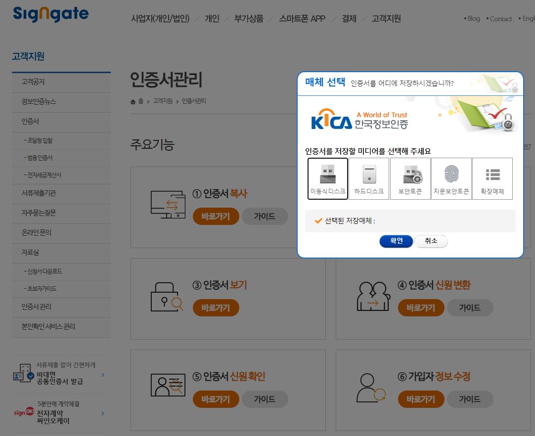Open the 고객지원 top menu

(386, 19)
